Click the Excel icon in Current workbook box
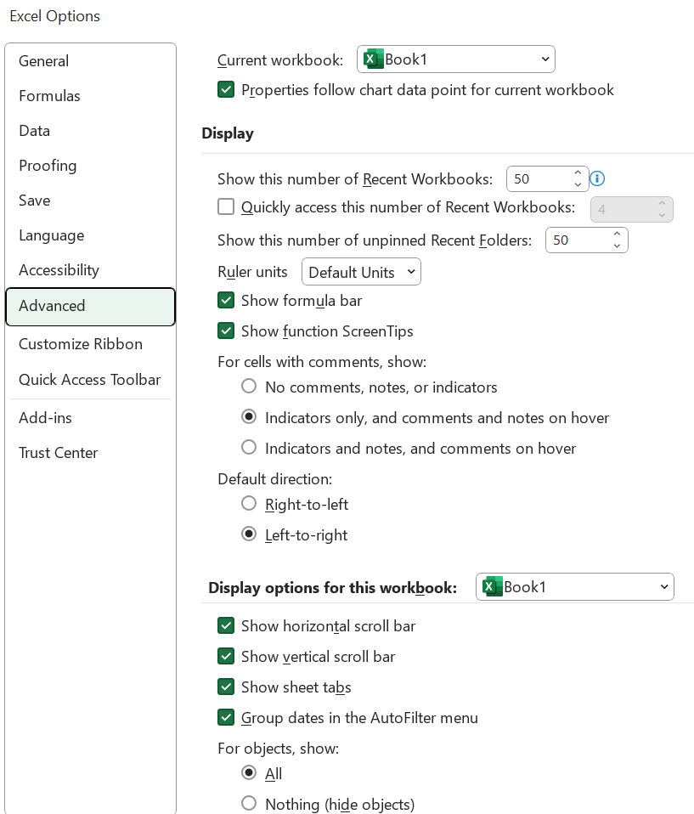 pyautogui.click(x=373, y=59)
